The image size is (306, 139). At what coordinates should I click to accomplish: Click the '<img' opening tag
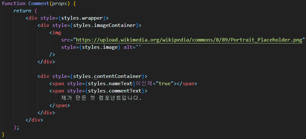point(55,33)
